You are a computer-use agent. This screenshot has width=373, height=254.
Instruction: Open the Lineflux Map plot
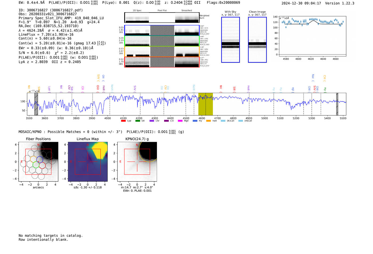point(88,162)
